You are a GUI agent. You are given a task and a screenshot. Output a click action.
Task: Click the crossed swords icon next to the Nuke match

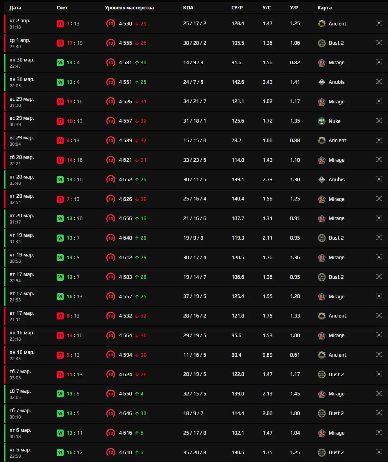379,121
